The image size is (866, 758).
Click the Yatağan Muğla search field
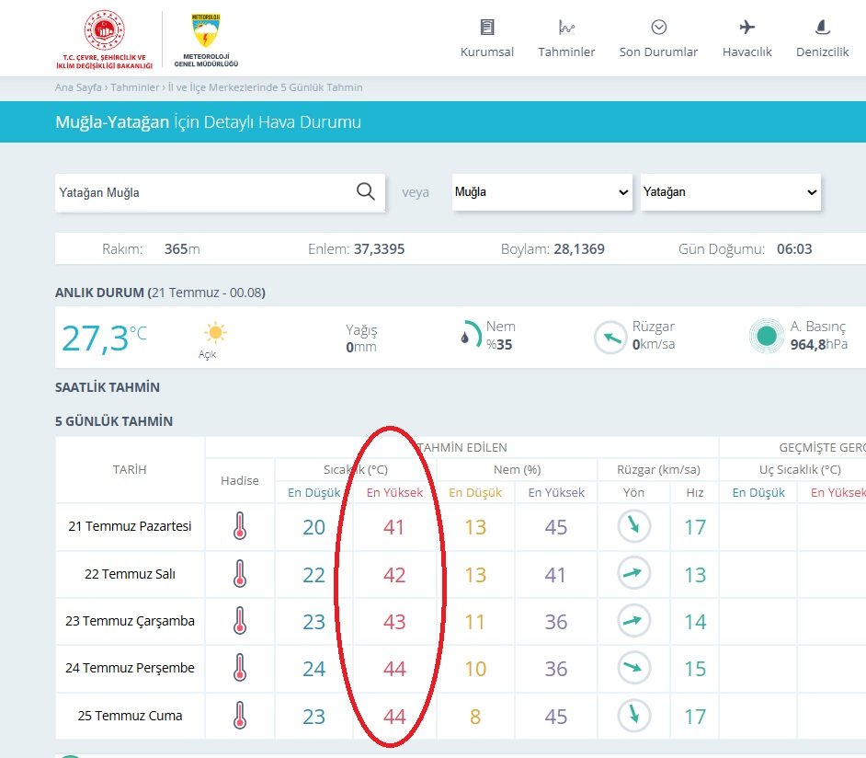pos(202,192)
